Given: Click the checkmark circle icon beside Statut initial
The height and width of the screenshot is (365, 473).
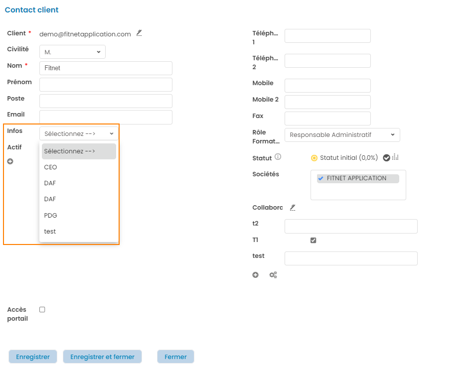Looking at the screenshot, I should pos(386,158).
